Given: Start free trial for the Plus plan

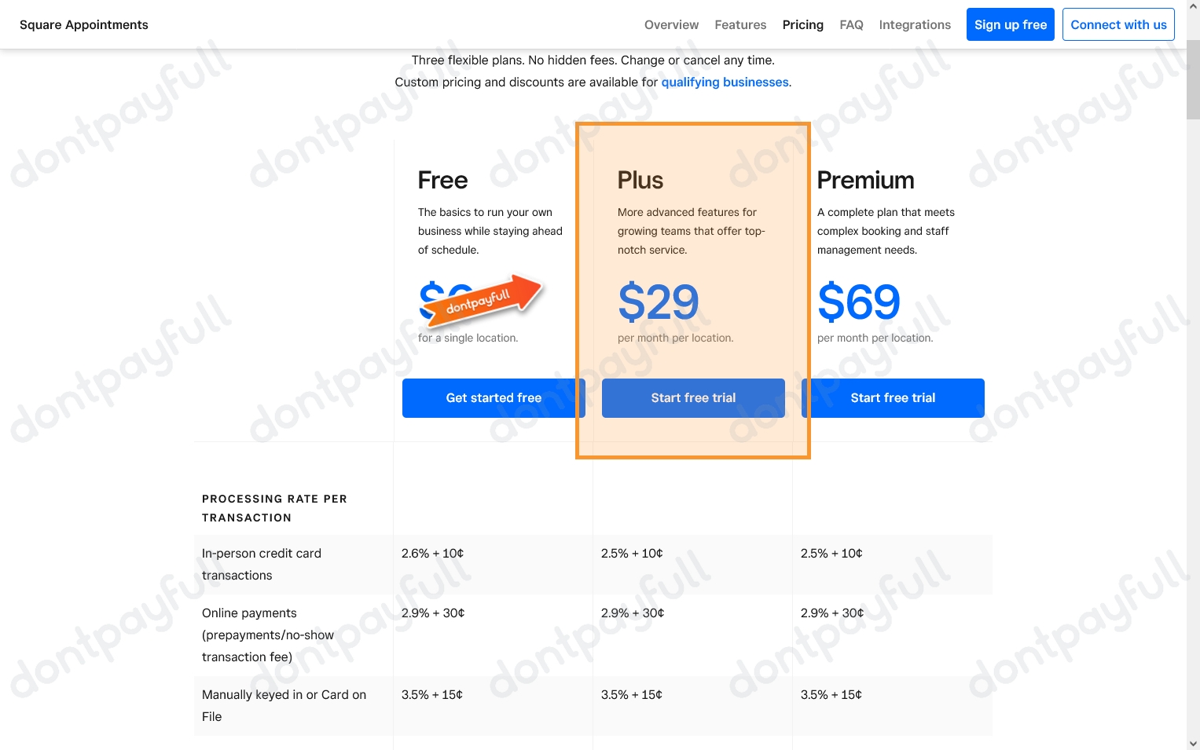Looking at the screenshot, I should [692, 397].
